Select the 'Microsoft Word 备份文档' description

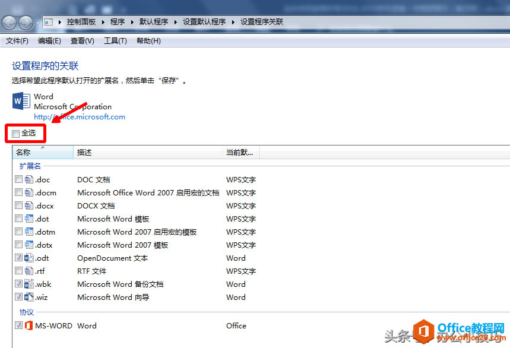click(121, 284)
